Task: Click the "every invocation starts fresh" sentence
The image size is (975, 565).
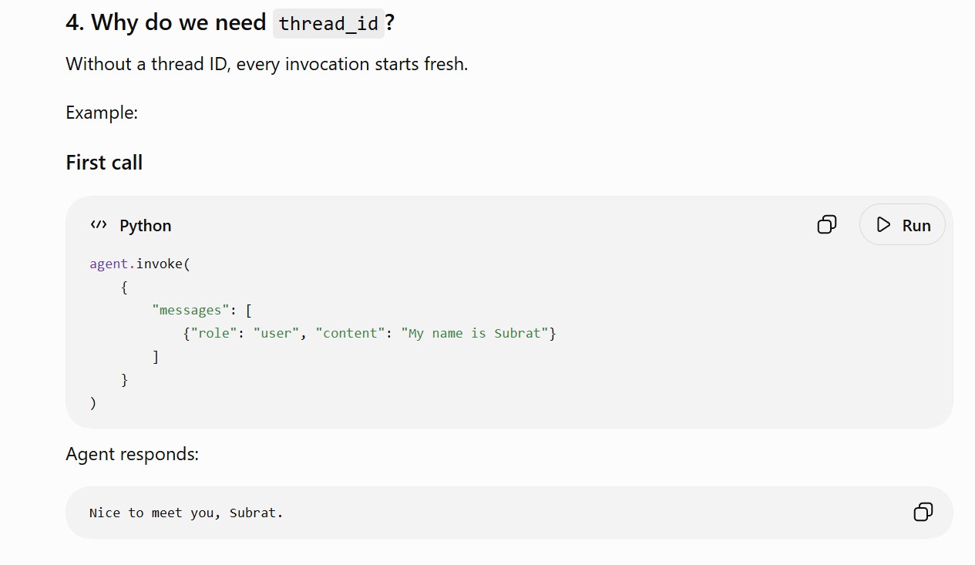Action: 351,64
